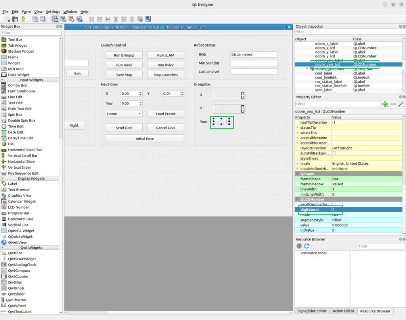Expand the locale property
The image size is (406, 320).
click(297, 164)
